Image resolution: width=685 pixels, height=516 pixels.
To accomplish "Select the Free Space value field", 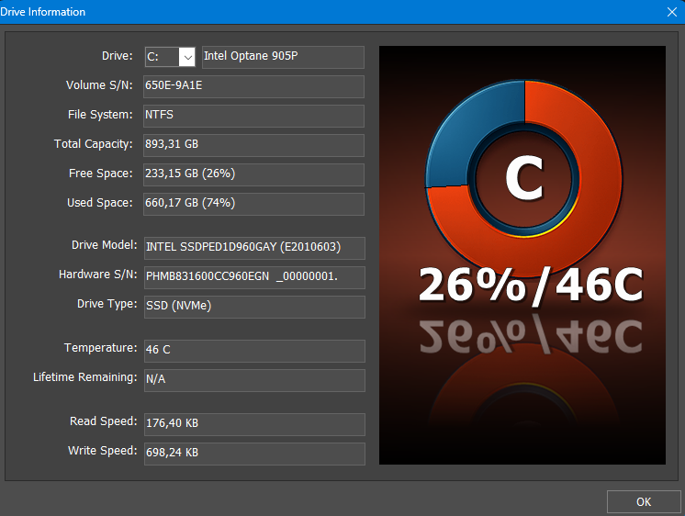I will pos(253,174).
